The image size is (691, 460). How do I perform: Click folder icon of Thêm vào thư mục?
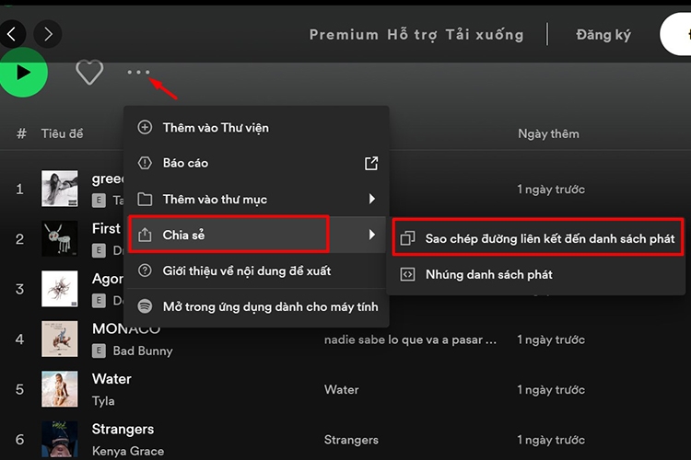click(x=145, y=199)
